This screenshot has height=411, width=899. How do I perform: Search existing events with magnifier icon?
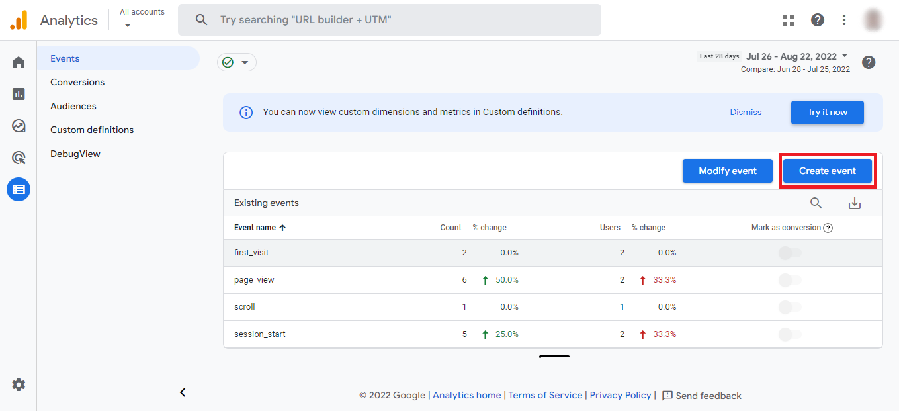[x=816, y=203]
